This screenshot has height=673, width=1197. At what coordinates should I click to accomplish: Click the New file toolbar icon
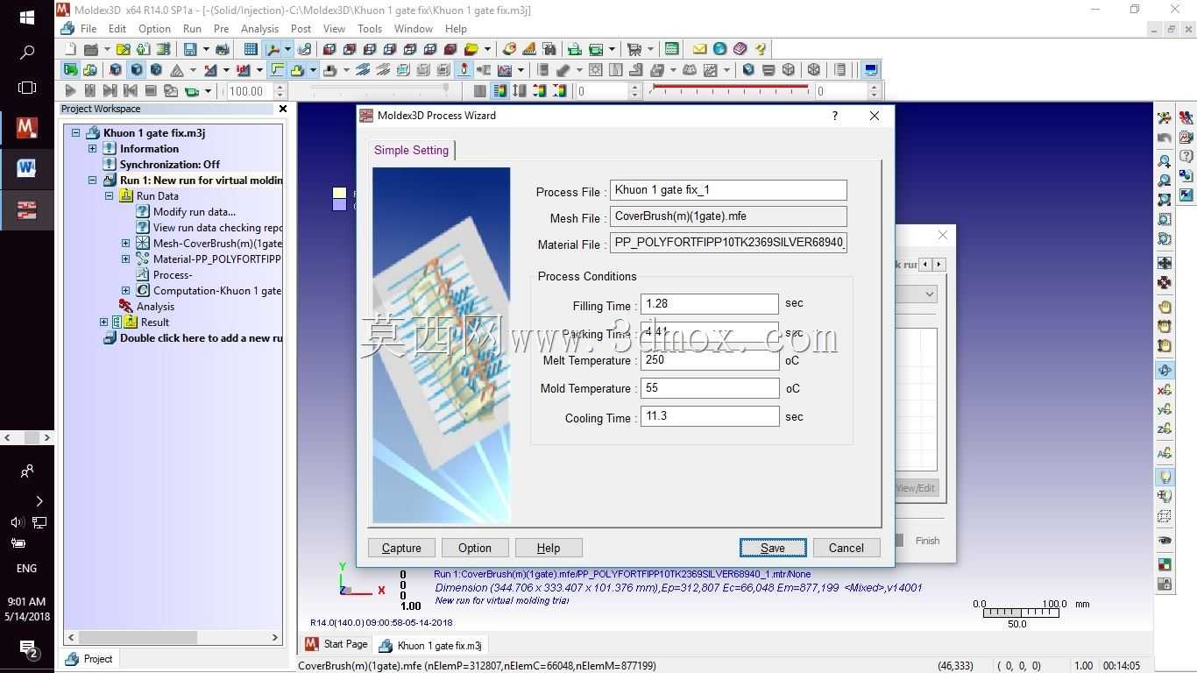(x=71, y=49)
